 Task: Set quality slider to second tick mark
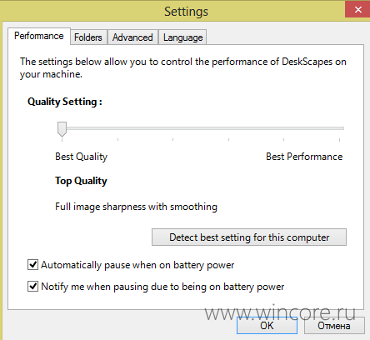tap(117, 128)
